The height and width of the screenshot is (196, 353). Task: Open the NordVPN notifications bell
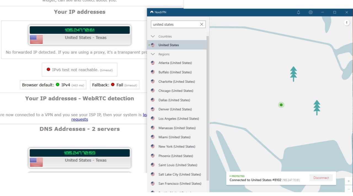click(298, 12)
